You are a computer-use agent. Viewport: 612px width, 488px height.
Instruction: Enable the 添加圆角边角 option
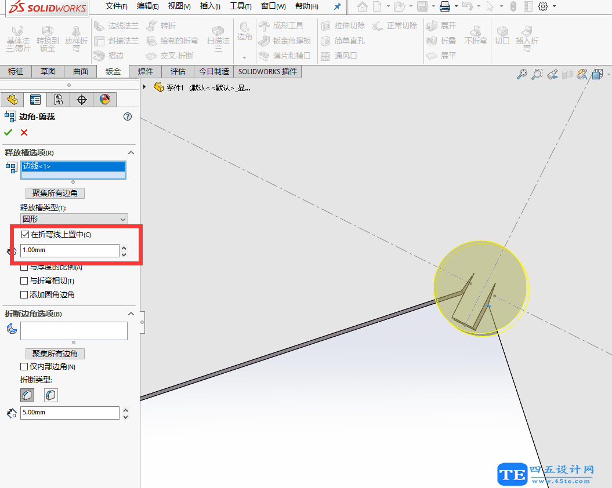tap(23, 294)
